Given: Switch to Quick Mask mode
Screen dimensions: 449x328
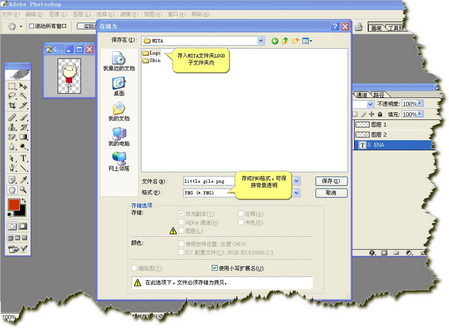Looking at the screenshot, I should [x=23, y=227].
